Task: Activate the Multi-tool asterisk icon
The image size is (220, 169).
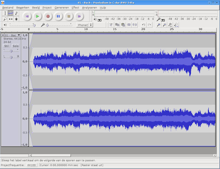Action: pos(16,19)
